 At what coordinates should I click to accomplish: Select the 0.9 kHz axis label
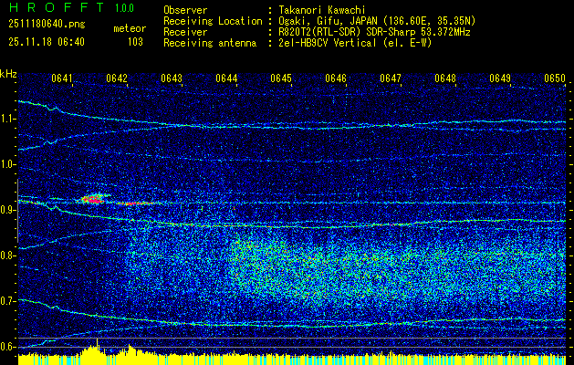coord(9,210)
